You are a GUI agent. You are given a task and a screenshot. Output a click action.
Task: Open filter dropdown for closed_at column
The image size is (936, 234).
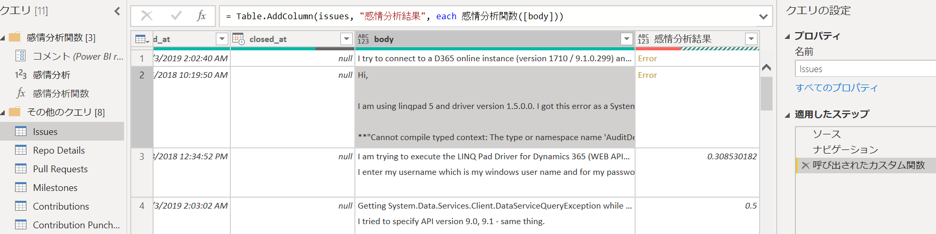[x=347, y=39]
